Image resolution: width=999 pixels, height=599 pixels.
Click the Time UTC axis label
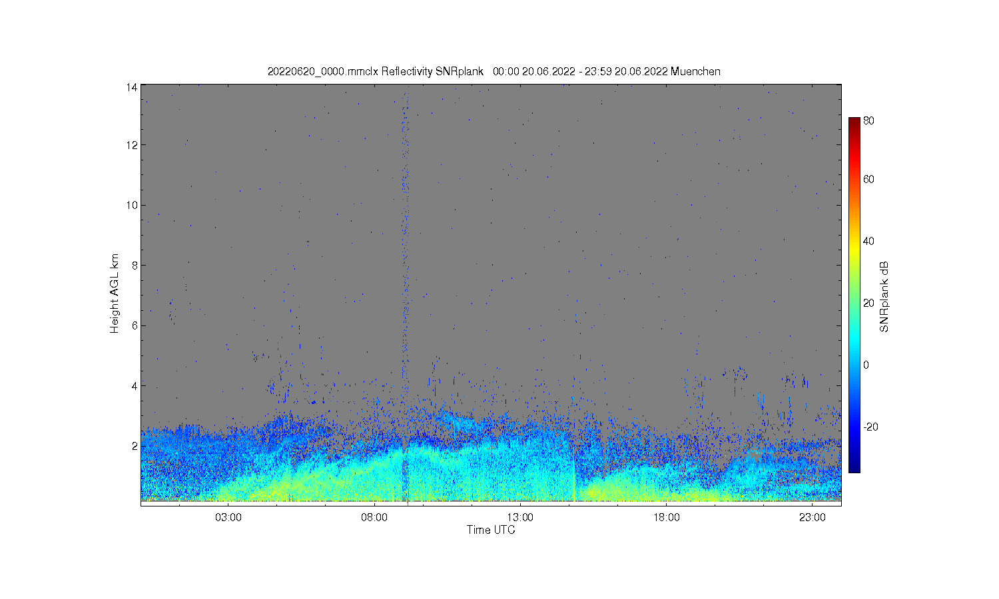(x=491, y=530)
